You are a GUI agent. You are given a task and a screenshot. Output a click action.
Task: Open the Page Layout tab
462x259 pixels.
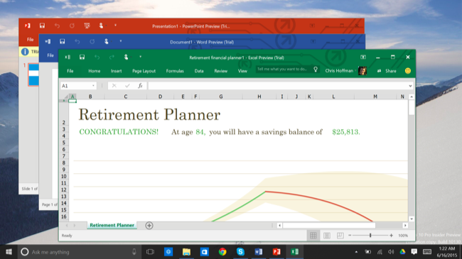point(144,71)
